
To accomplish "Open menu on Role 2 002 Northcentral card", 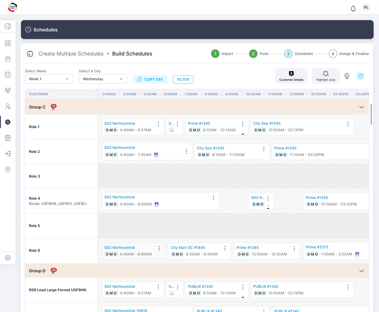I will [x=186, y=151].
